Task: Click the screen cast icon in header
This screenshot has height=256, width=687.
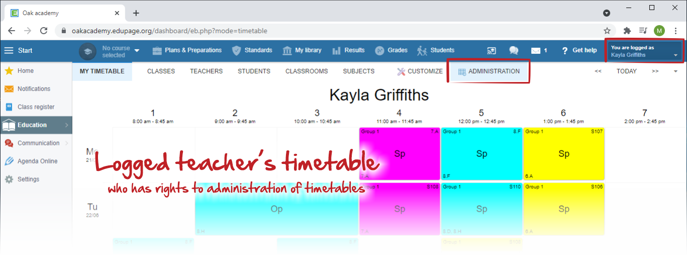Action: (x=492, y=51)
